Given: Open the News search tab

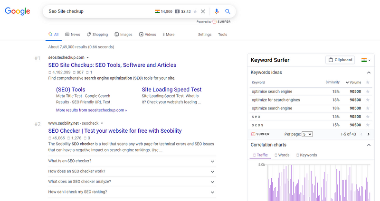Looking at the screenshot, I should pyautogui.click(x=73, y=34).
